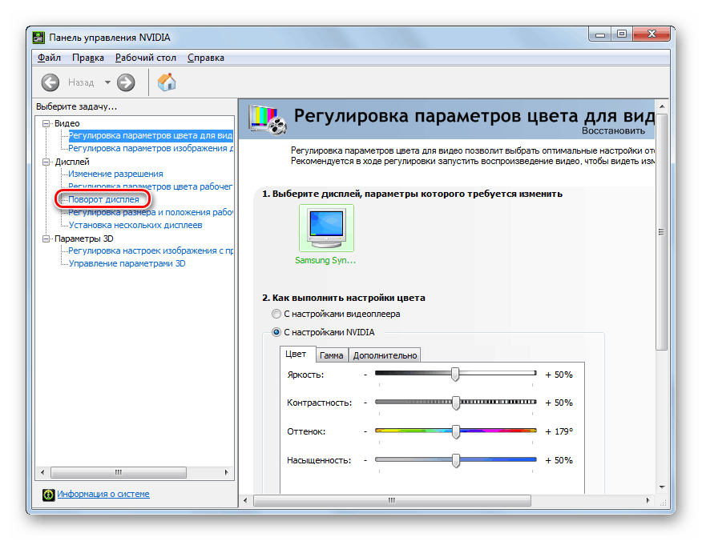Collapse the Дисплей tree node
The height and width of the screenshot is (541, 702).
point(46,162)
